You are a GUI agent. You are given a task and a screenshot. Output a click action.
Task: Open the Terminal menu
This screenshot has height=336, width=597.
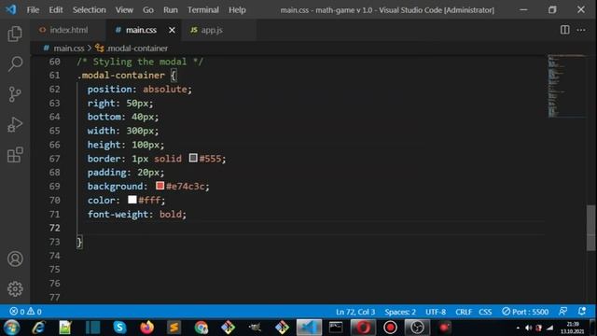[x=203, y=10]
